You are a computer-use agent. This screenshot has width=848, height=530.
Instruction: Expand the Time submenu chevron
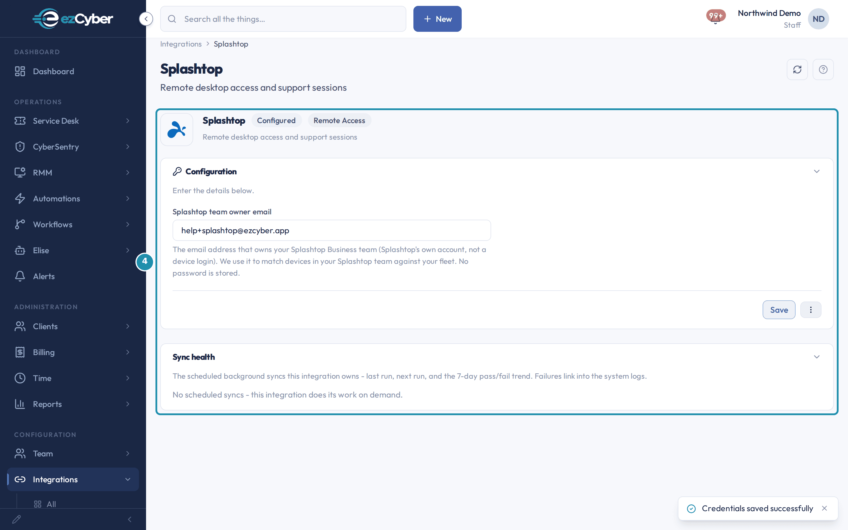coord(128,378)
